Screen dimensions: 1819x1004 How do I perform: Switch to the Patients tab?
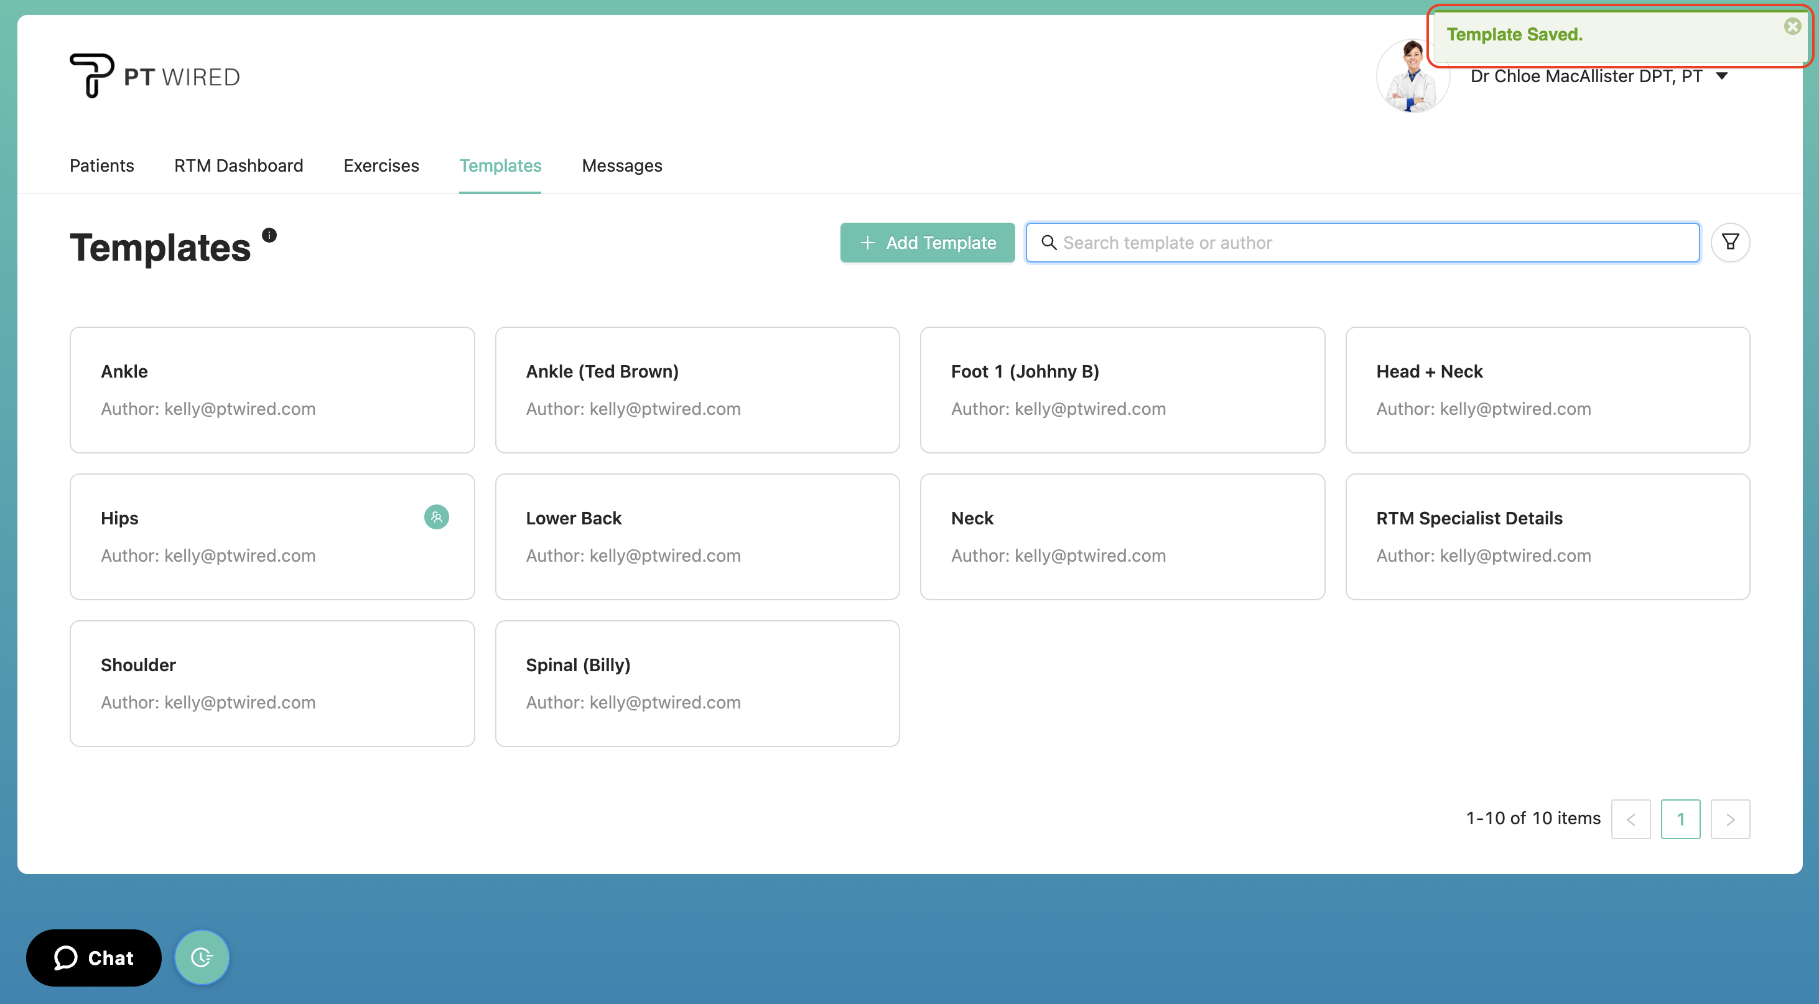[x=101, y=165]
